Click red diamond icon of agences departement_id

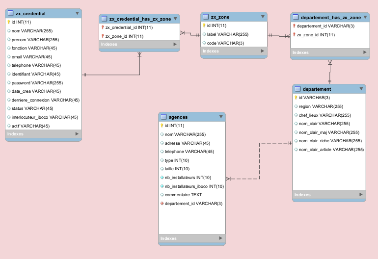pyautogui.click(x=162, y=204)
